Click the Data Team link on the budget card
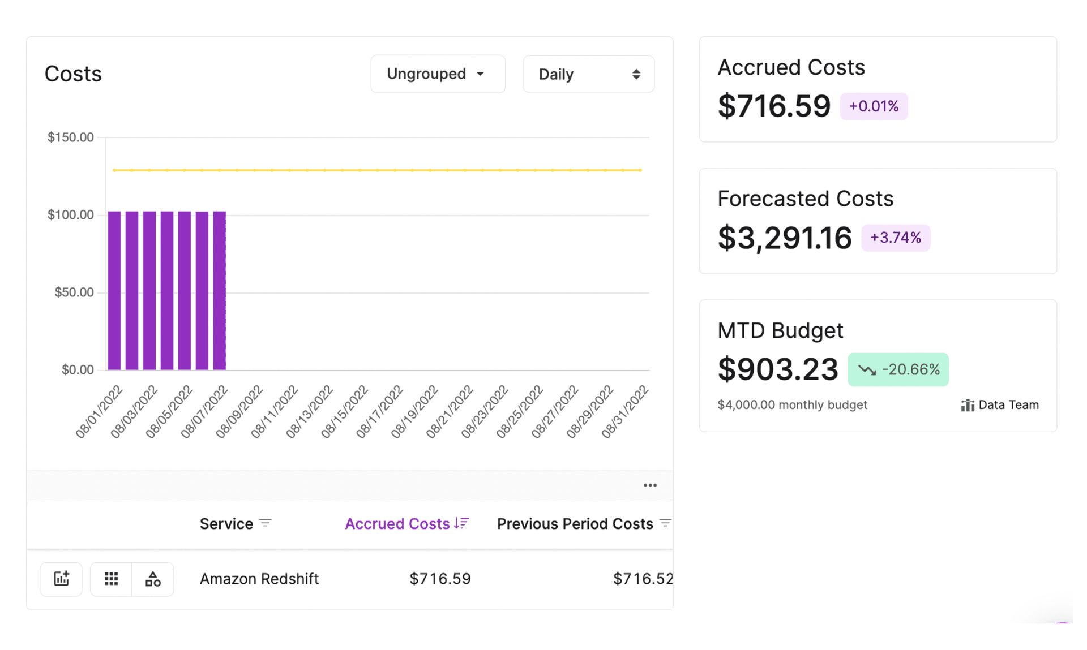The image size is (1087, 650). tap(1009, 404)
